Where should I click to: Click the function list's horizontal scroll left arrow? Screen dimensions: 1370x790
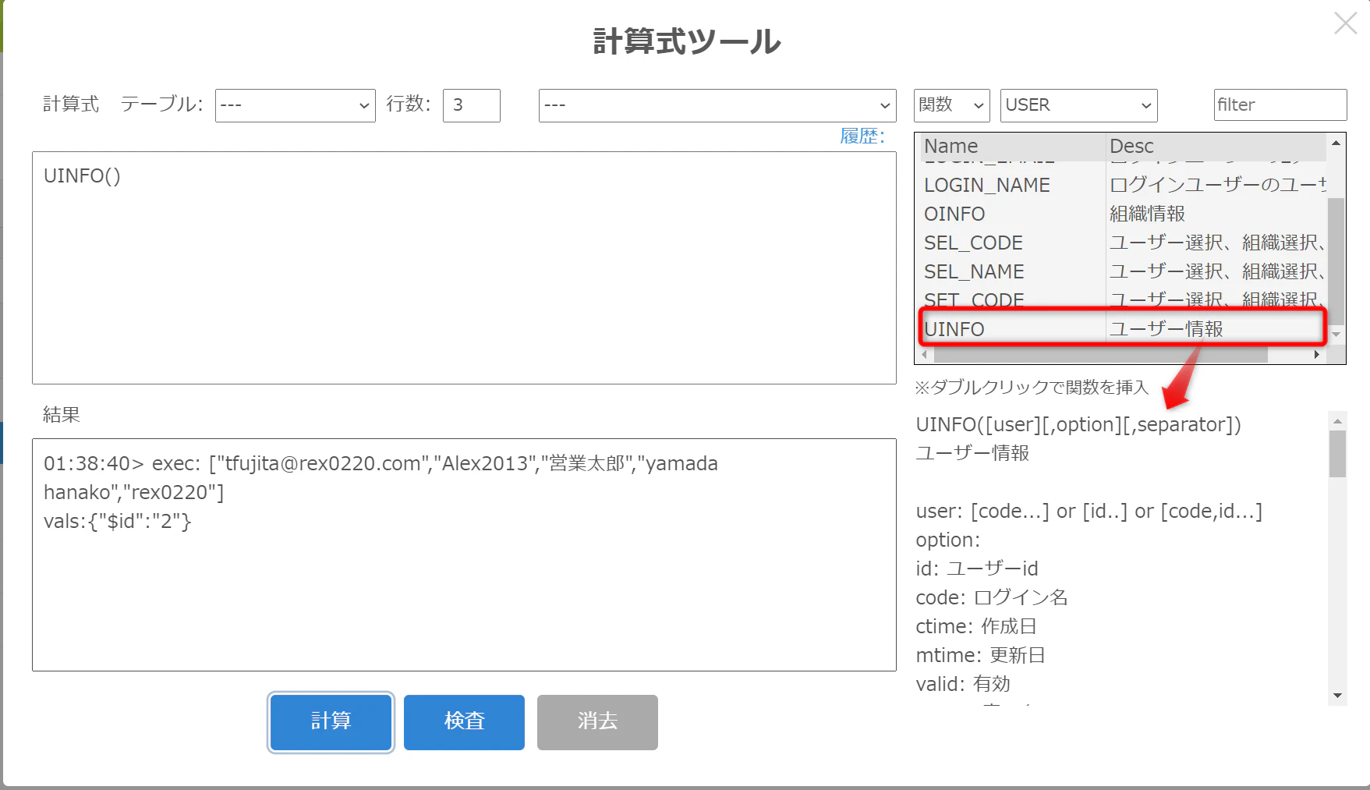click(925, 355)
